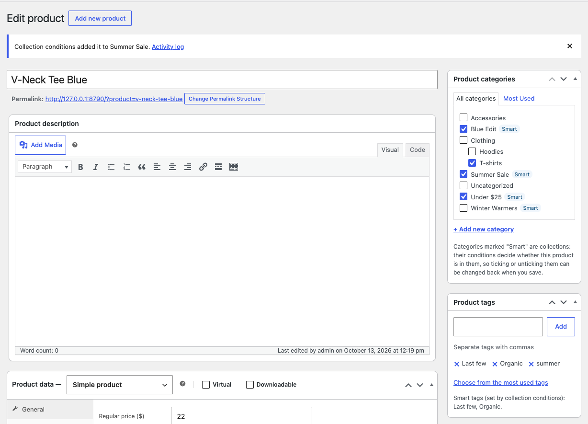Uncheck the T-shirts subcategory
The height and width of the screenshot is (424, 588).
pos(472,163)
